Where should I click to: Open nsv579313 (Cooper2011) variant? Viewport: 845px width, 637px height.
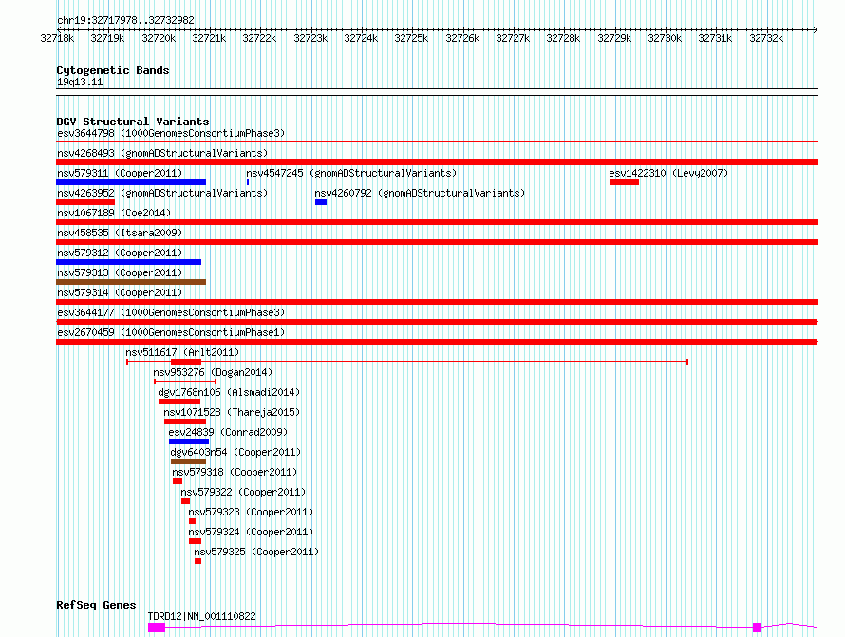click(120, 272)
